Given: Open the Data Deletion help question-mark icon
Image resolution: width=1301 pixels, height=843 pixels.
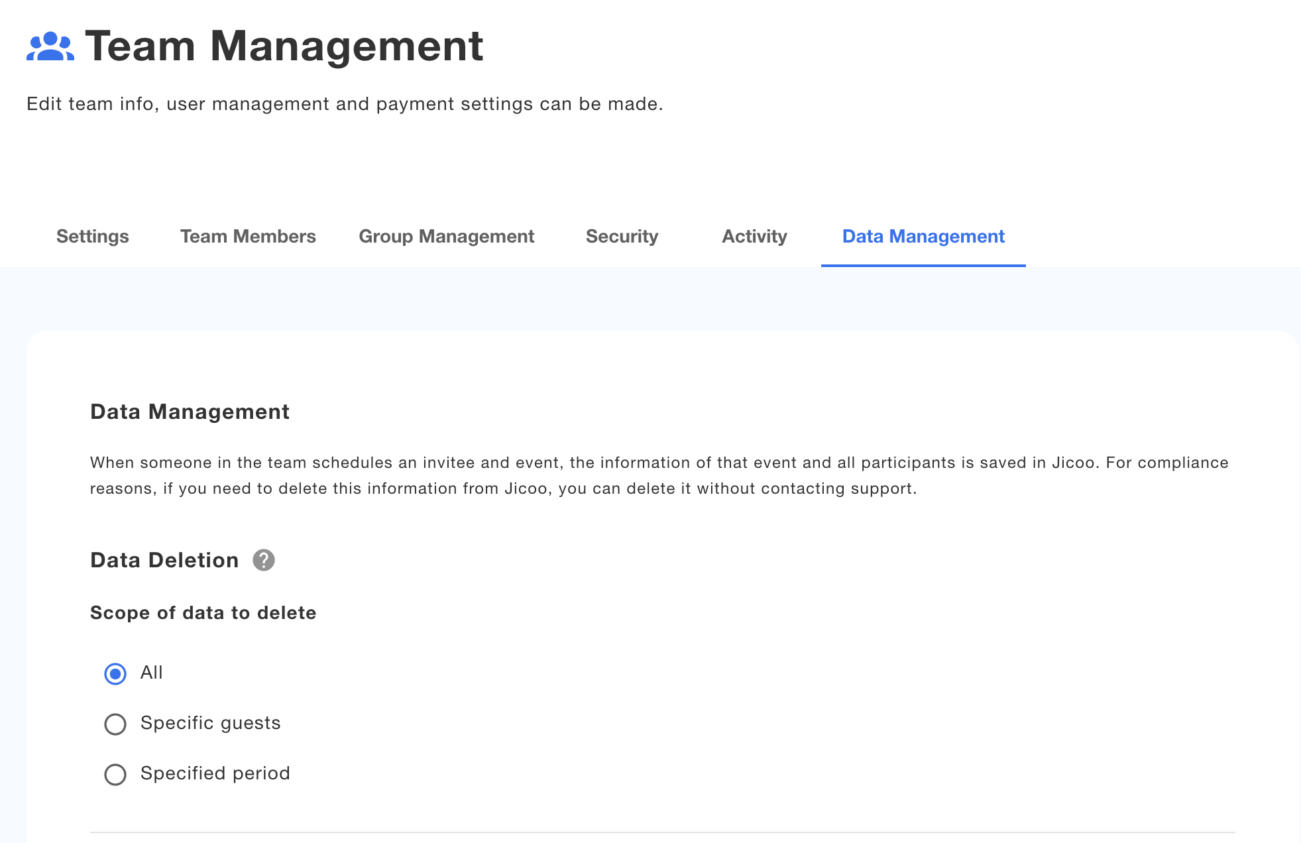Looking at the screenshot, I should [x=264, y=560].
